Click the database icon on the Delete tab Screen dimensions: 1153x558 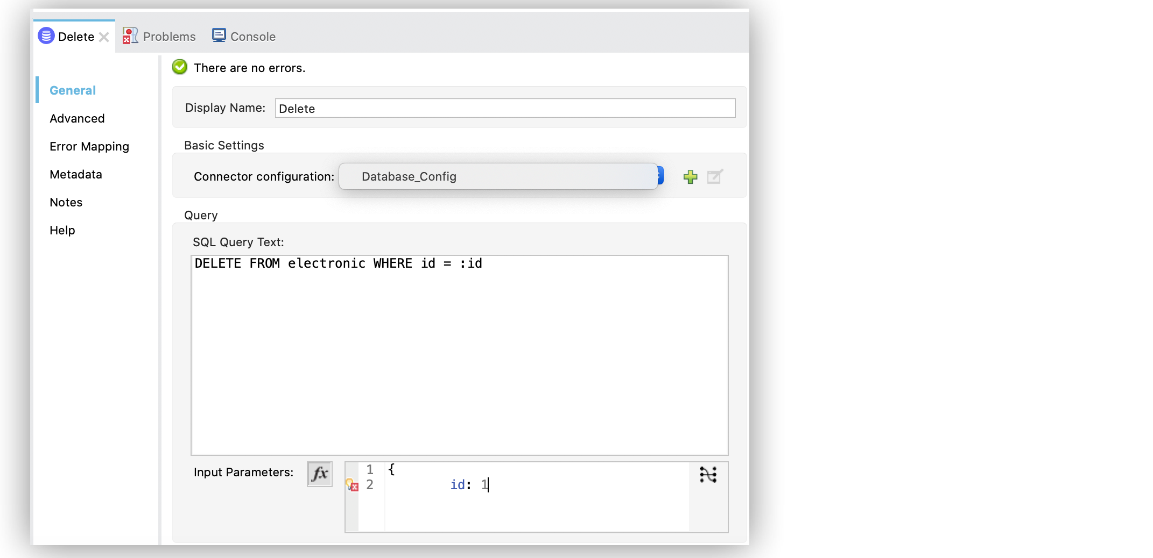[x=46, y=36]
